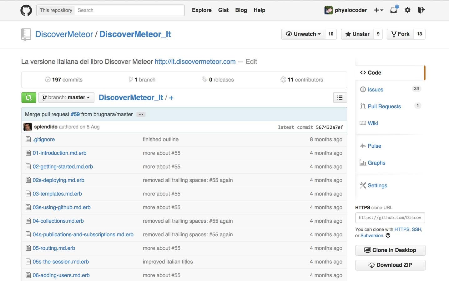The image size is (449, 281).
Task: Open the create-new plus menu in header
Action: tap(379, 10)
